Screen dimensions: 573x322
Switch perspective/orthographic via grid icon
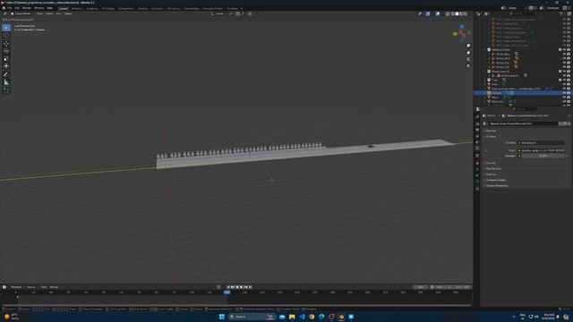coord(468,65)
